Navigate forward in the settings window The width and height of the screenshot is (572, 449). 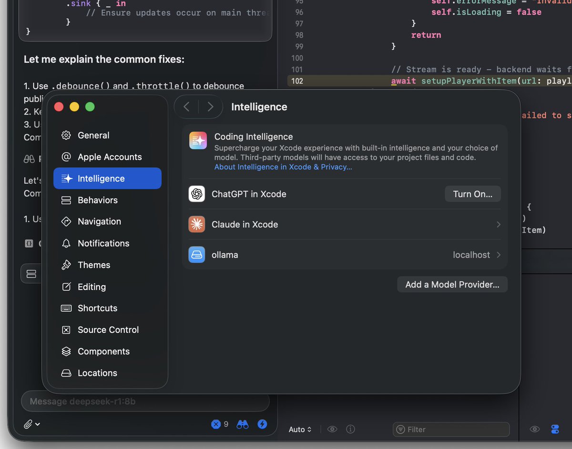pos(210,107)
